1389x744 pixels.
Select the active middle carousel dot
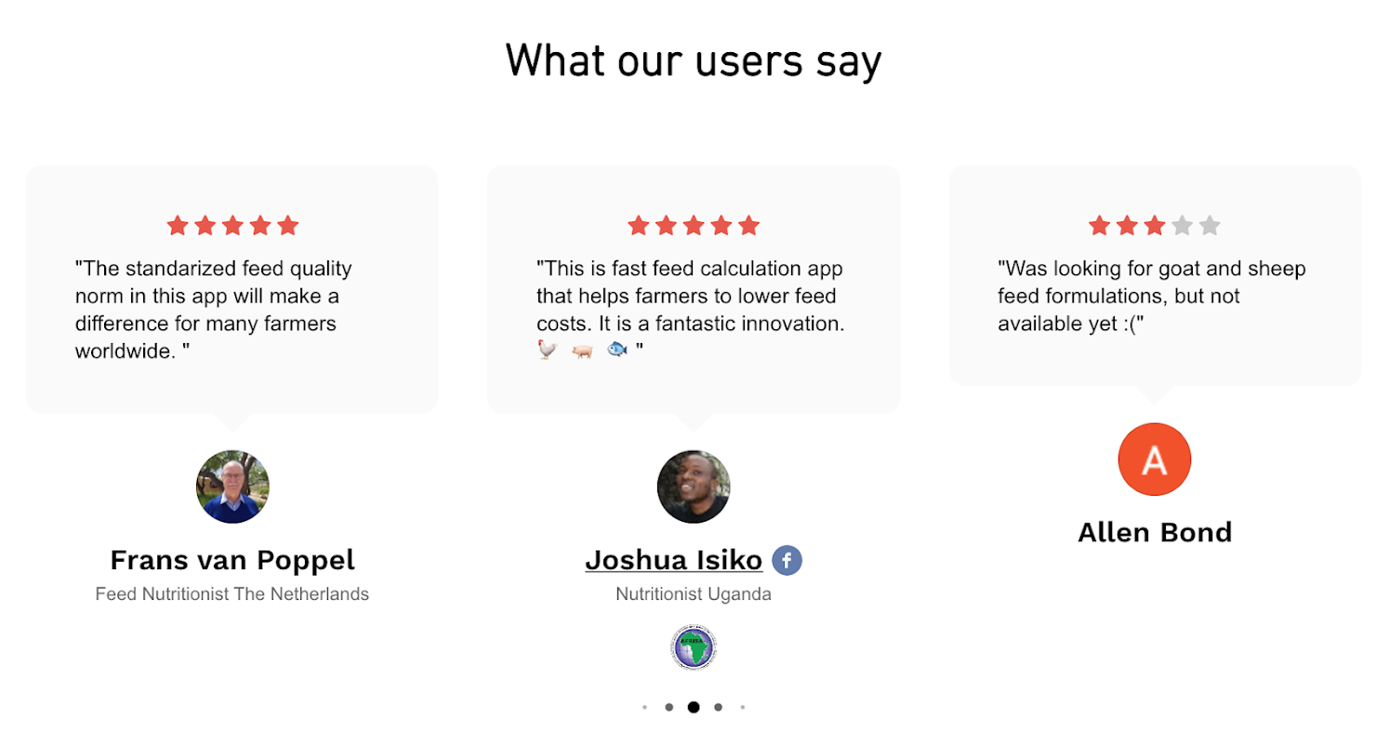694,707
